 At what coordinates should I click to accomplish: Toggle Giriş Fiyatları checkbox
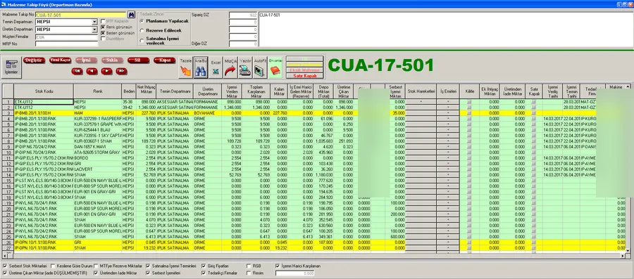[x=204, y=266]
